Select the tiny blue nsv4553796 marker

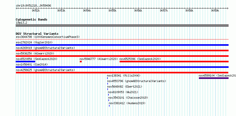click(108, 84)
